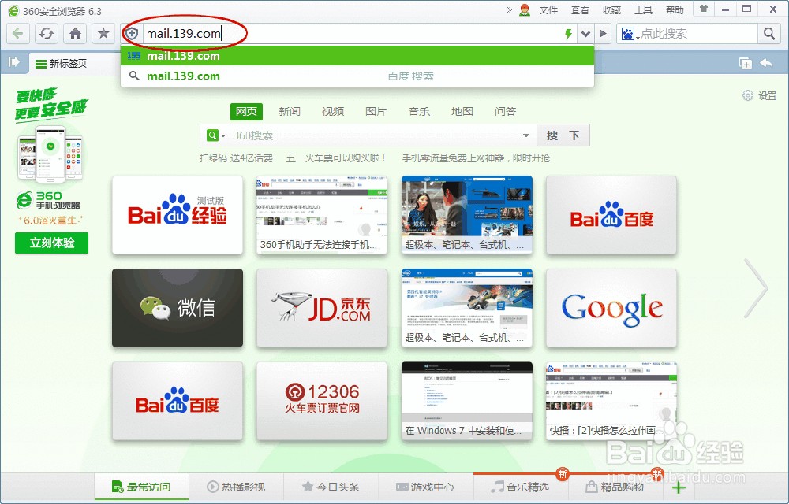Click the 立刻体验 button
Viewport: 789px width, 504px height.
pos(52,243)
